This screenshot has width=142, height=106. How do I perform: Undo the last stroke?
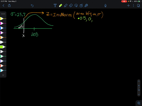pyautogui.click(x=32, y=6)
